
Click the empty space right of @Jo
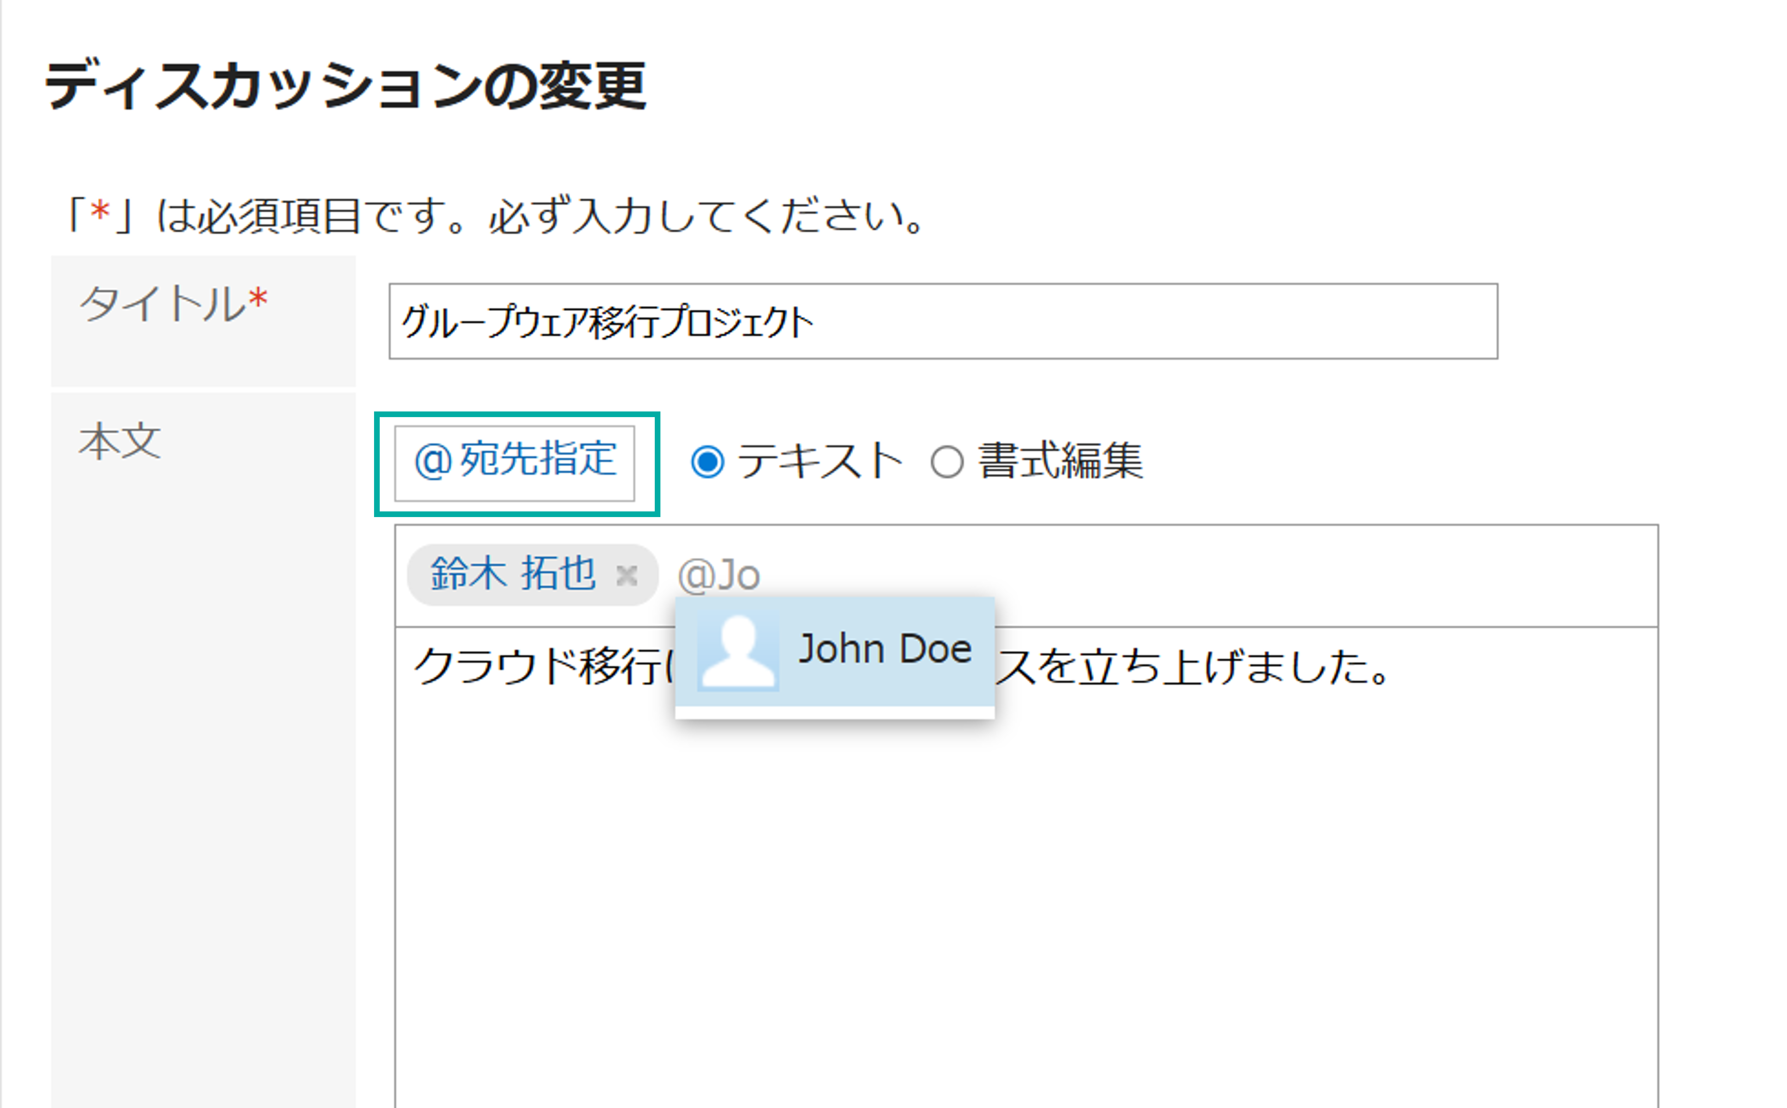click(x=1209, y=575)
